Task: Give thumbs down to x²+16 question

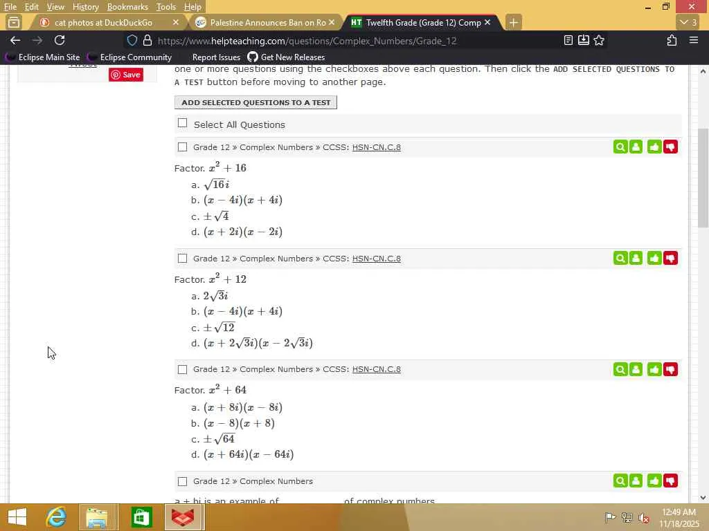Action: tap(670, 147)
